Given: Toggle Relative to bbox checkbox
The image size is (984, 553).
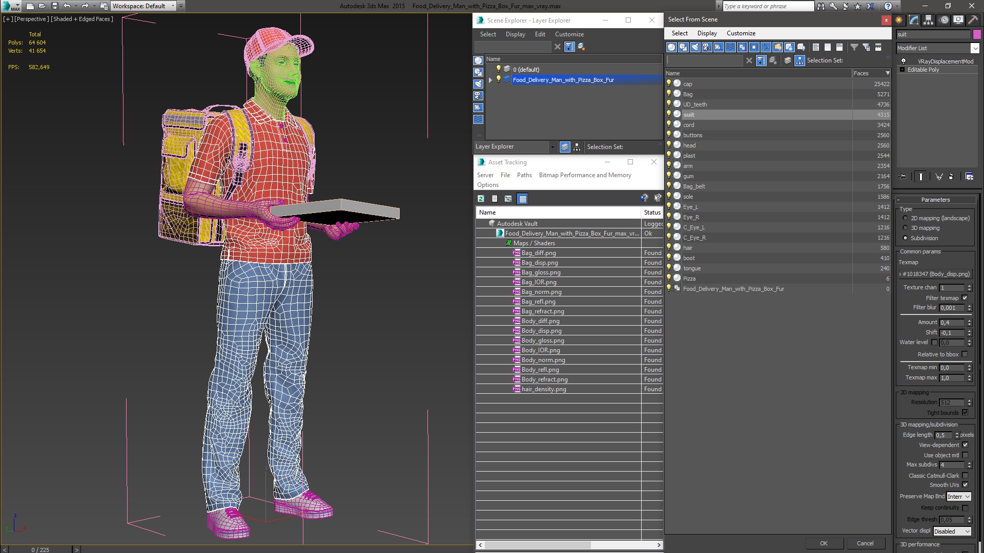Looking at the screenshot, I should pyautogui.click(x=965, y=354).
